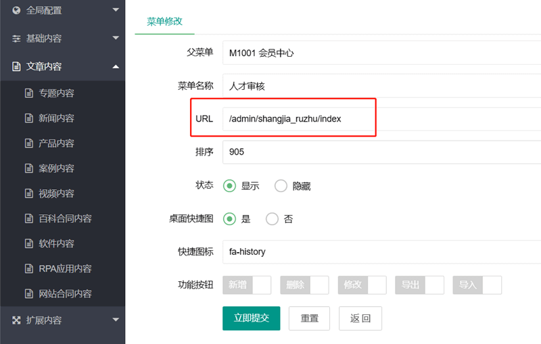Select the 隐藏 status radio button

(x=281, y=186)
